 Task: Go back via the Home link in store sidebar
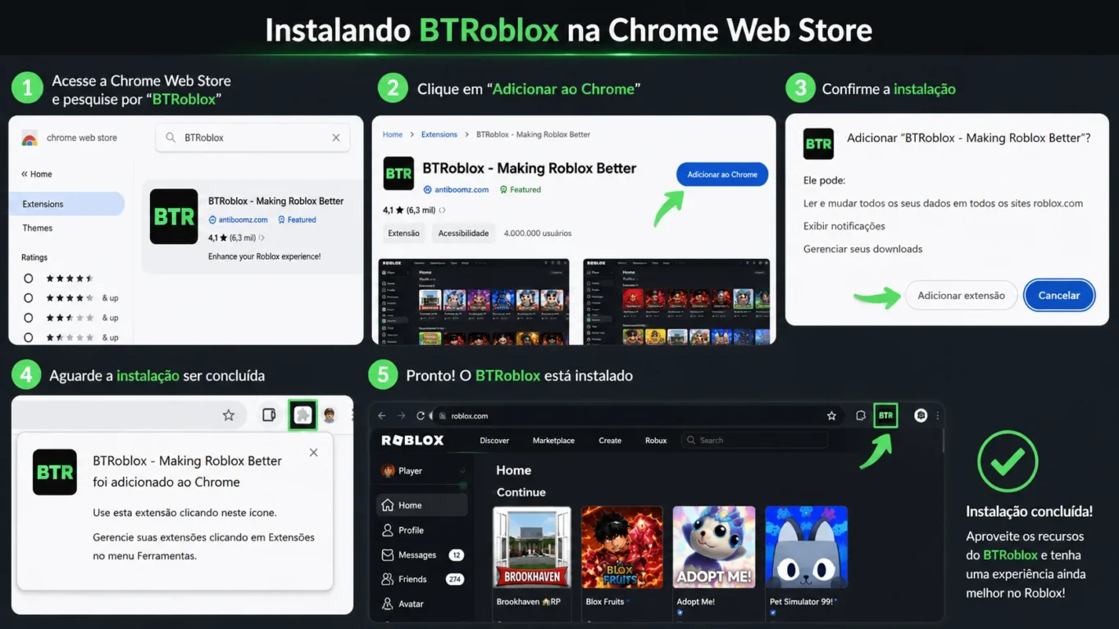[x=37, y=174]
